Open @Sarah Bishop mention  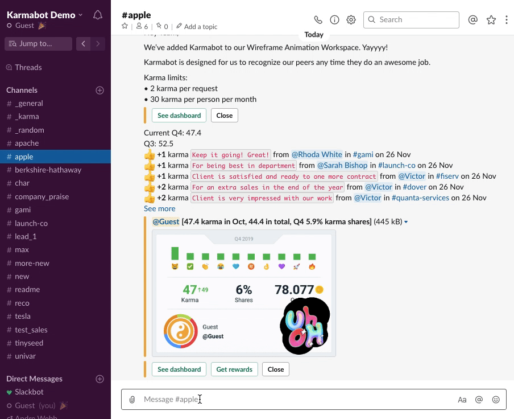(342, 165)
